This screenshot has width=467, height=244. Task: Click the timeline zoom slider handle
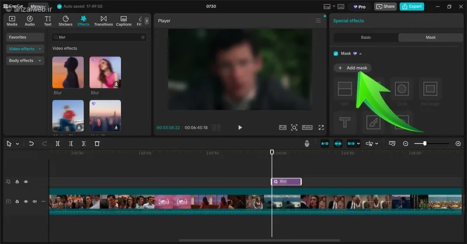(424, 144)
